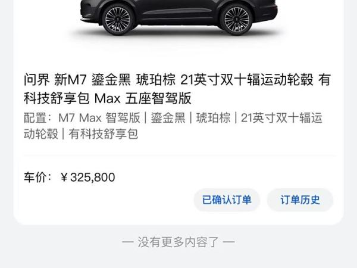Tap the 没有更多内容了 footer text
The width and height of the screenshot is (357, 268).
point(178,242)
